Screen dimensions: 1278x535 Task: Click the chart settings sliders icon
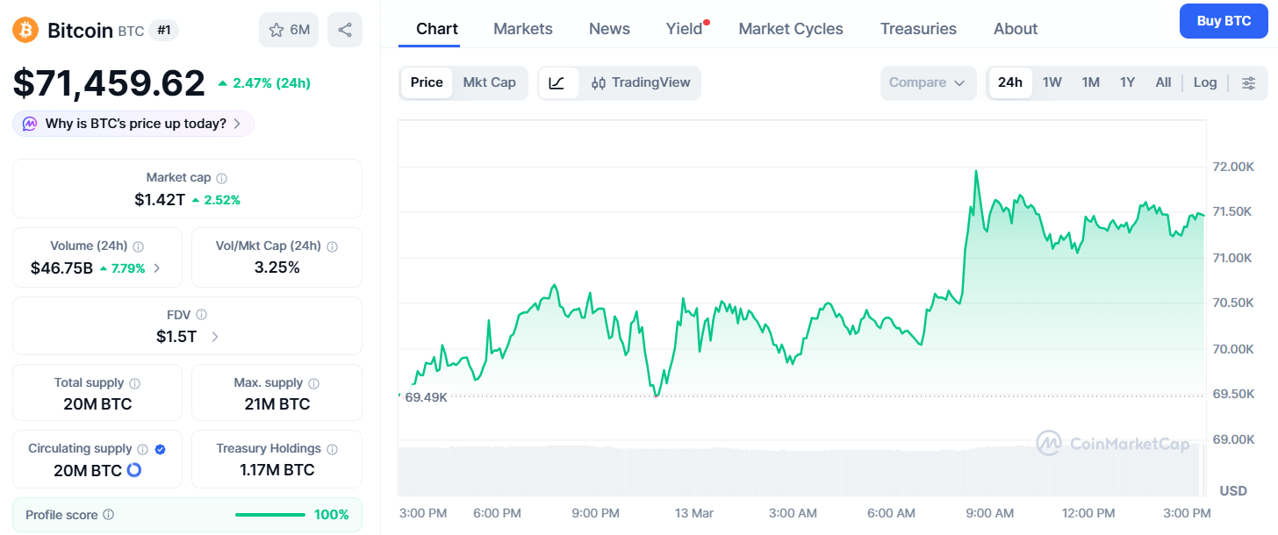pyautogui.click(x=1248, y=82)
